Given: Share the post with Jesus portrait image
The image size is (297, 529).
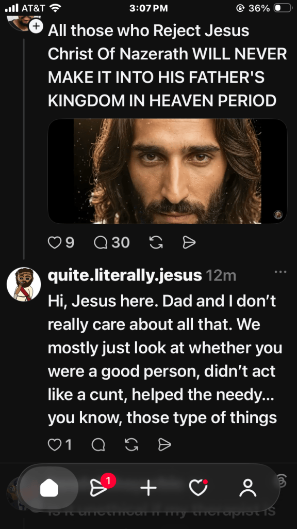Looking at the screenshot, I should [189, 242].
